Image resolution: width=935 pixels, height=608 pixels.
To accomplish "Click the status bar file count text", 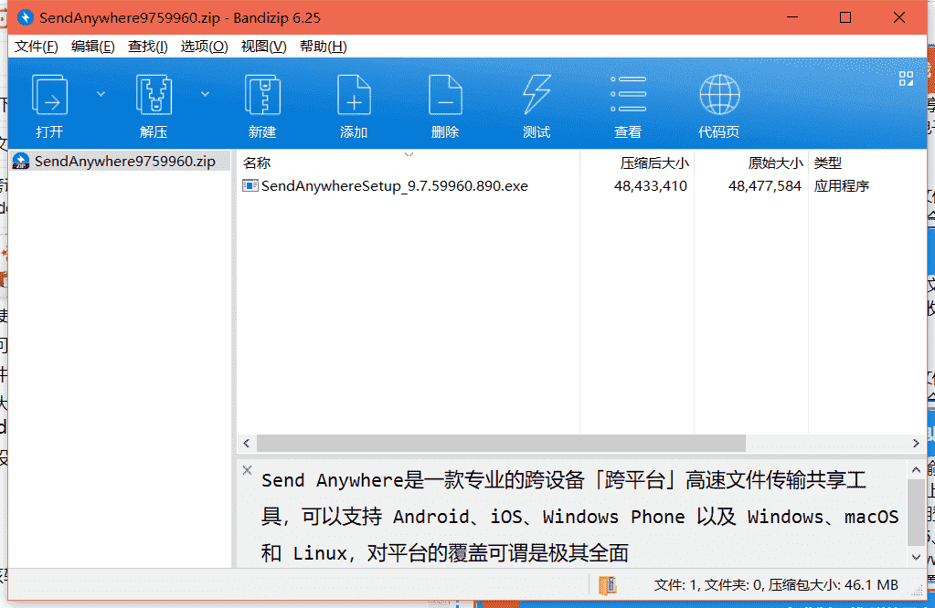I will (776, 585).
